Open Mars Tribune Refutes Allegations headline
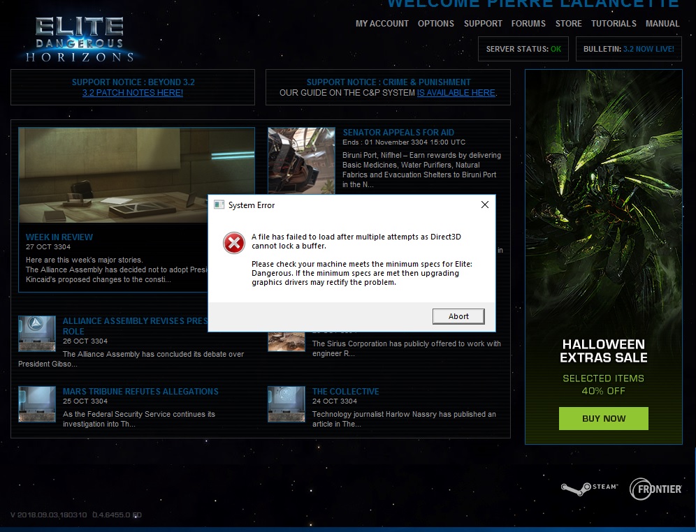696x532 pixels. 140,392
